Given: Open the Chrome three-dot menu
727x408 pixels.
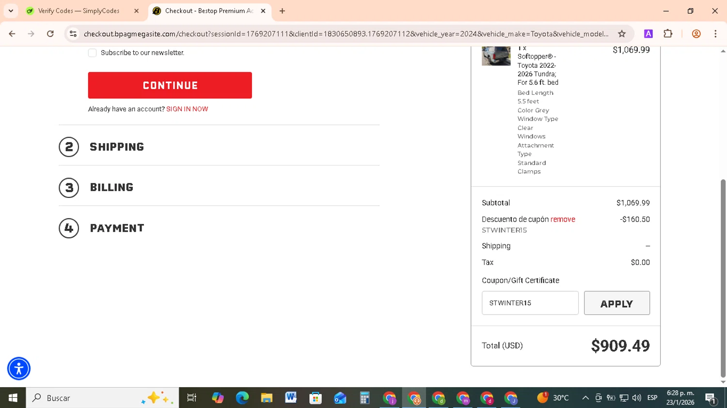Looking at the screenshot, I should click(x=715, y=34).
